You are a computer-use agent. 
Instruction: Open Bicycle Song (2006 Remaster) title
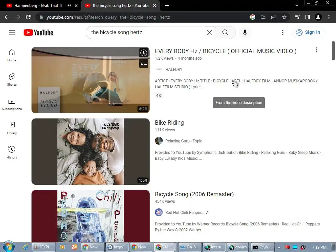pos(194,194)
